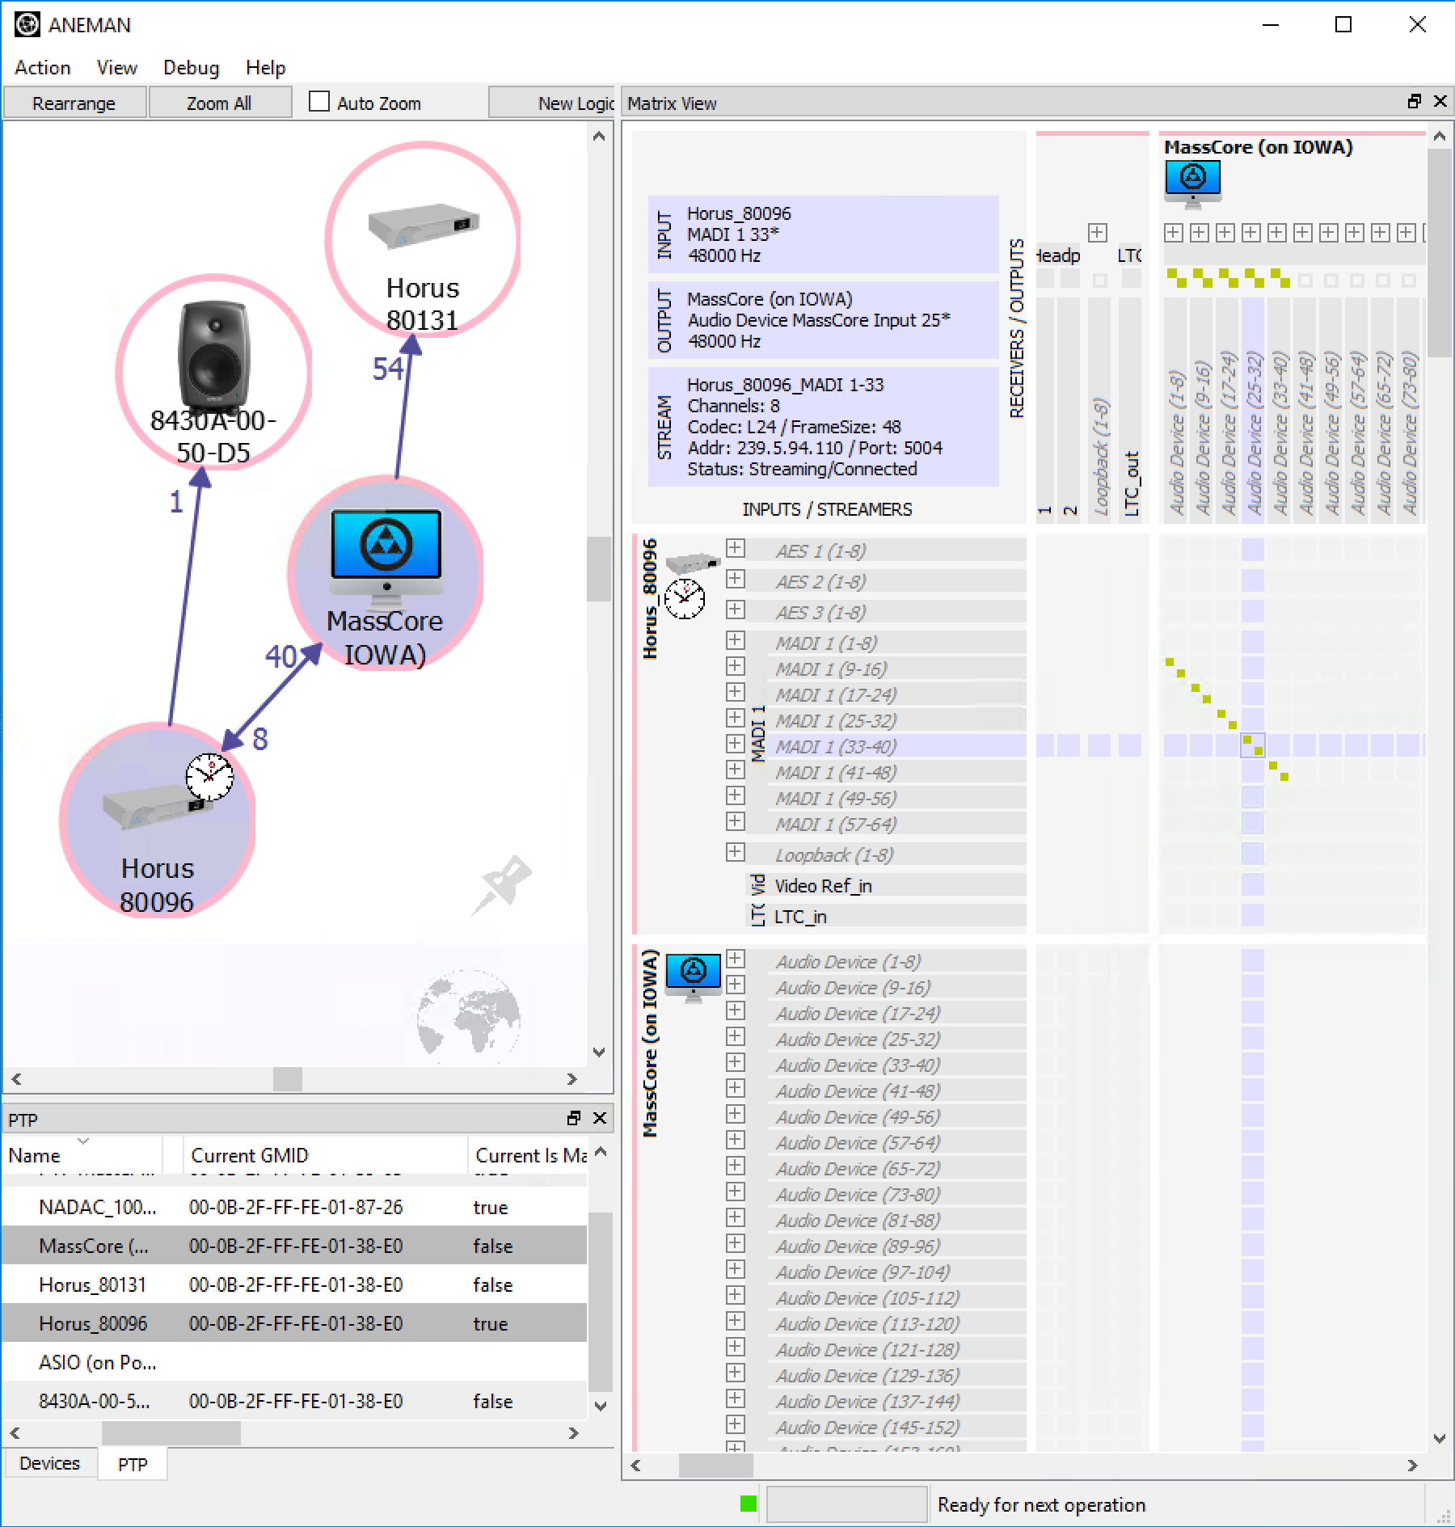The image size is (1455, 1527).
Task: Select the Horus_80131 row in the PTP table
Action: pos(294,1284)
